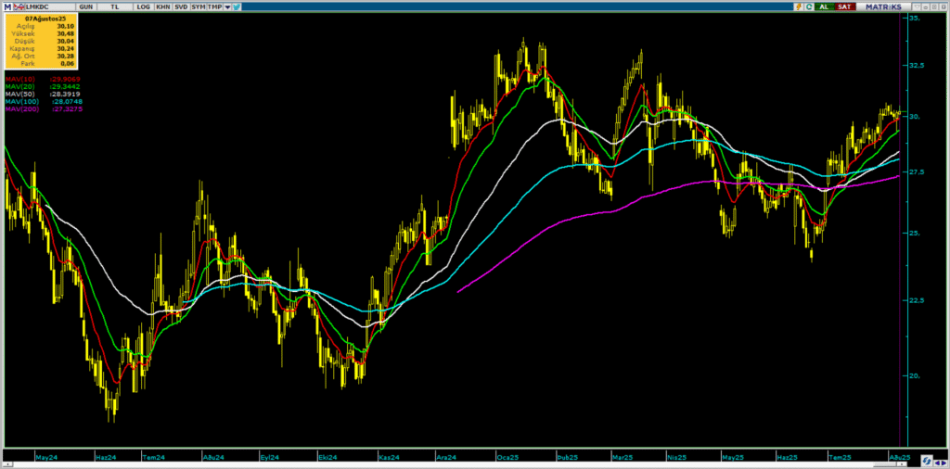Screen dimensions: 950x469
Task: Click the Twitter bird share icon
Action: 237,6
